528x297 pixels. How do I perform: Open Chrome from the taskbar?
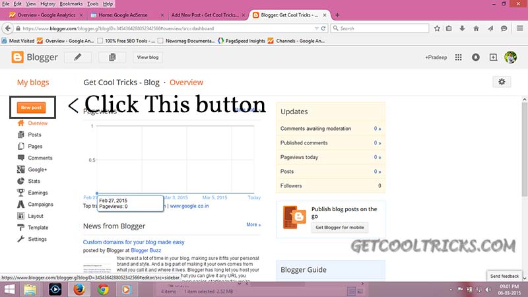click(x=103, y=290)
